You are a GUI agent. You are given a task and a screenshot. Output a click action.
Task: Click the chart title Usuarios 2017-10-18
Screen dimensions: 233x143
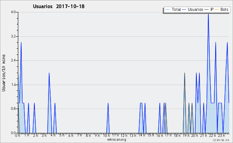(x=59, y=6)
